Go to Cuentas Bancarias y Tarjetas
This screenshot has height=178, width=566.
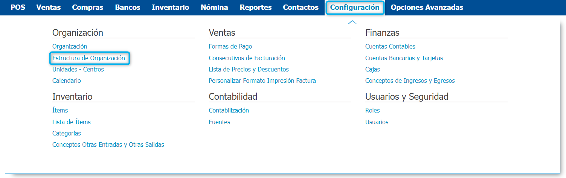[404, 58]
